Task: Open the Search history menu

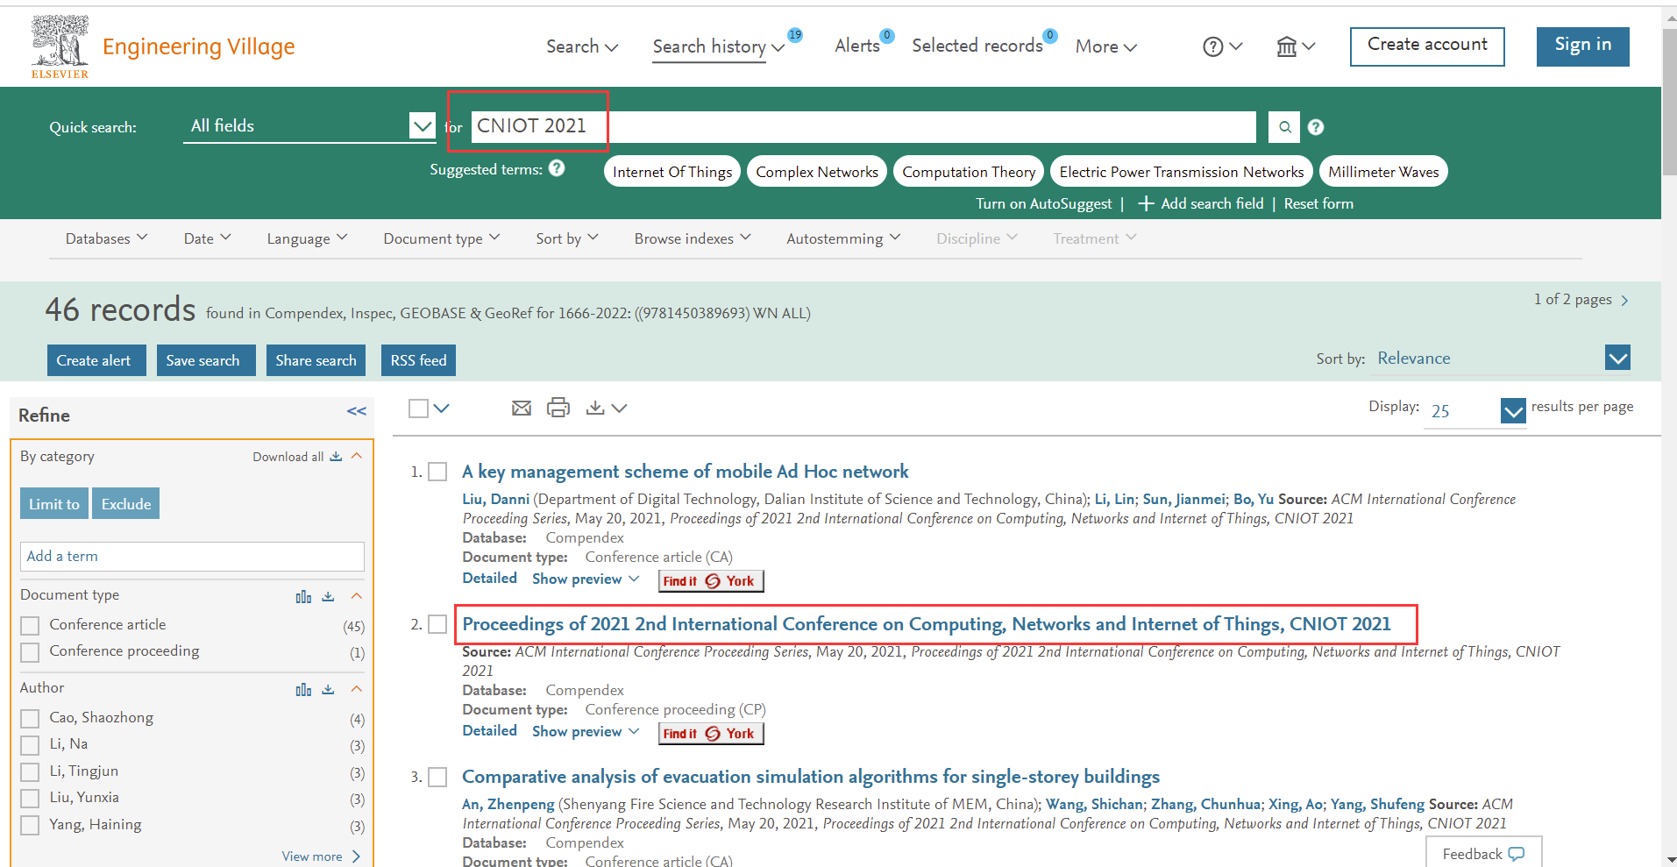Action: click(718, 46)
